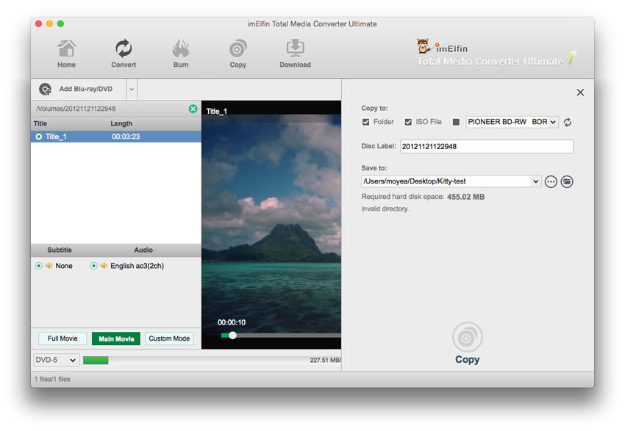The height and width of the screenshot is (431, 625).
Task: Switch to the Convert module
Action: (x=124, y=54)
